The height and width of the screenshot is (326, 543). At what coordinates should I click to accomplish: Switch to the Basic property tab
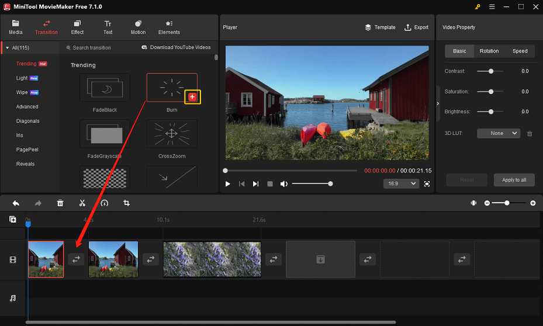tap(459, 51)
